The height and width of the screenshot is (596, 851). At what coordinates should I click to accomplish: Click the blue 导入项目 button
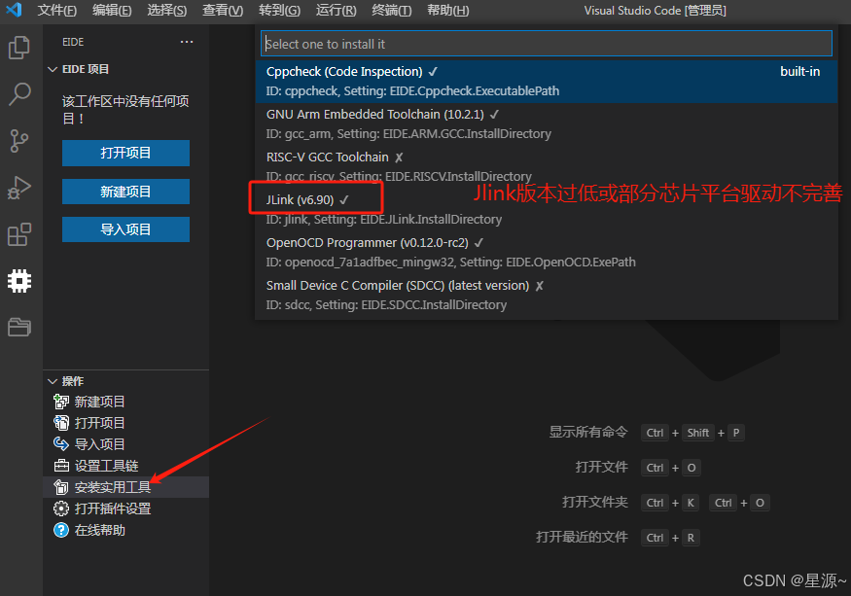(125, 229)
